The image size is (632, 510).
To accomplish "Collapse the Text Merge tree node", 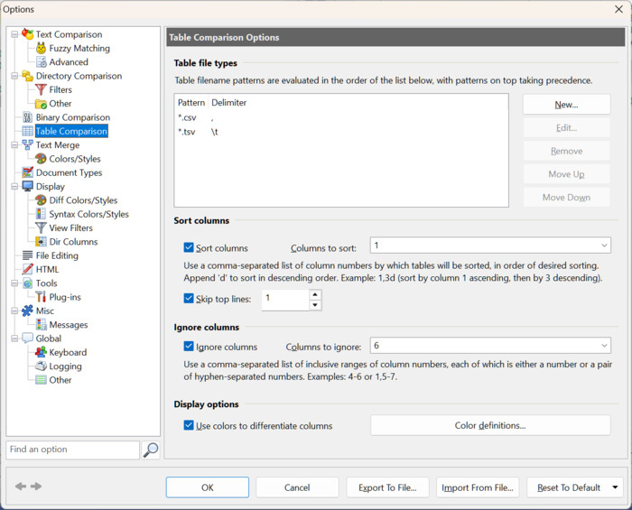I will [x=14, y=144].
